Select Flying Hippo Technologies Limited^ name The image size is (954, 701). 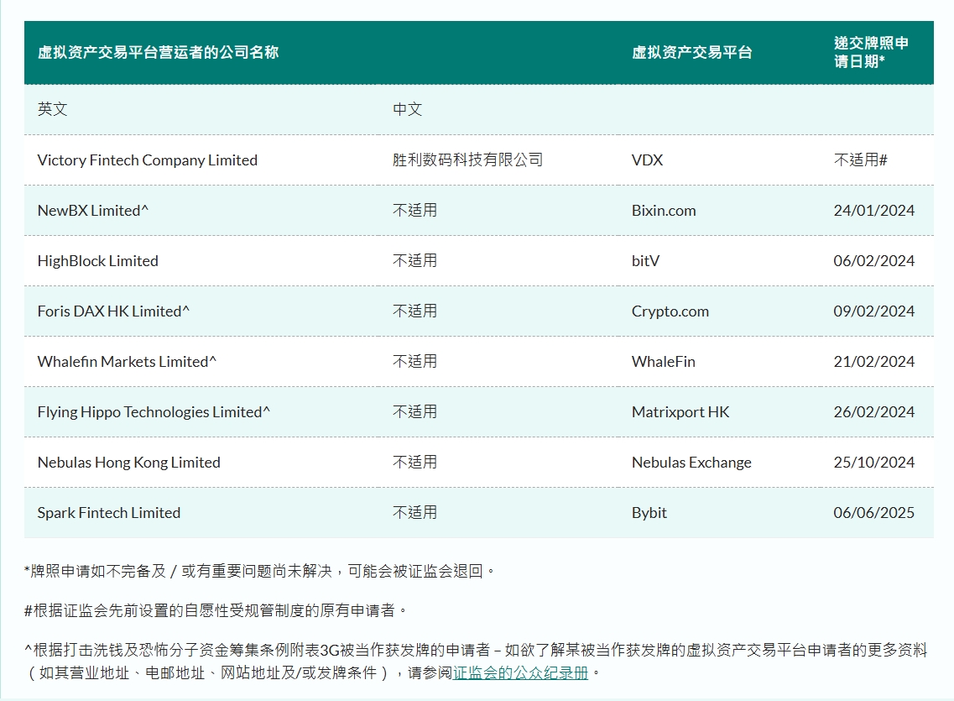pos(154,412)
